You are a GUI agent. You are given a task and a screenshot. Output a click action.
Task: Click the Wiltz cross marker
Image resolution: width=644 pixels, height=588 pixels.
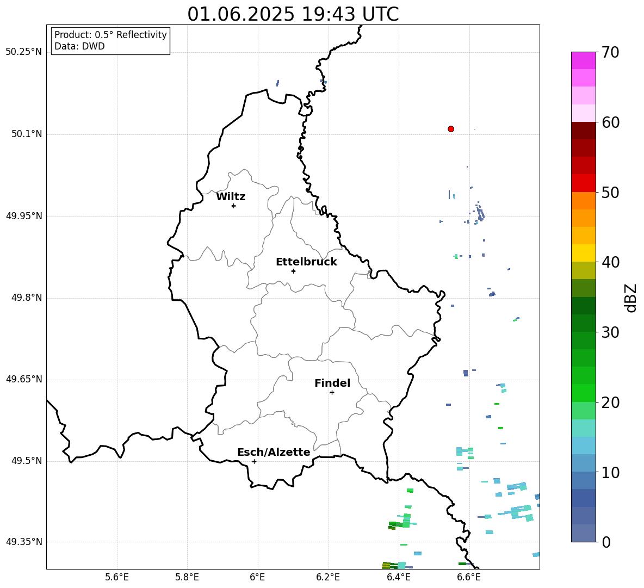234,206
